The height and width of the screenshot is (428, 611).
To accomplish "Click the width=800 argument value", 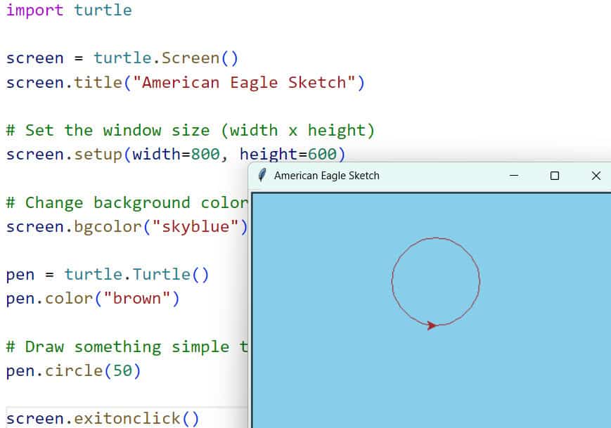I will coord(205,154).
